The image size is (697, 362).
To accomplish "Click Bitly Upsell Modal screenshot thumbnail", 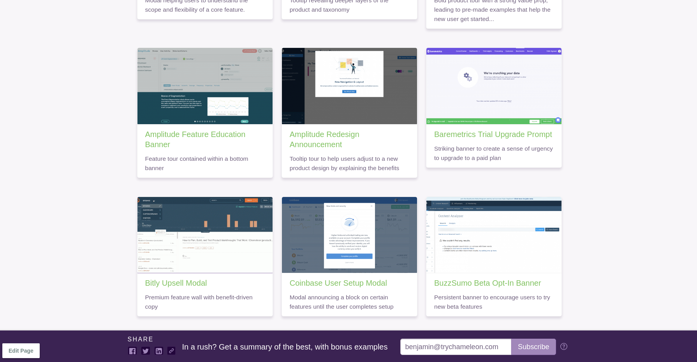I will click(205, 235).
